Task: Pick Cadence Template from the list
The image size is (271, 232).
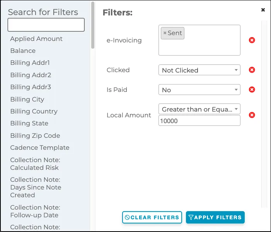Action: pyautogui.click(x=40, y=147)
